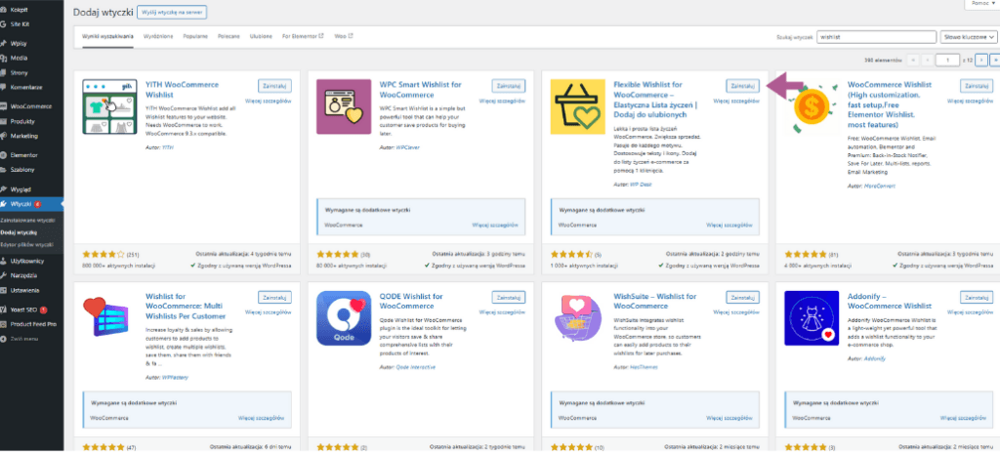Open author link Qode Interactive
The width and height of the screenshot is (1000, 455).
click(x=416, y=367)
